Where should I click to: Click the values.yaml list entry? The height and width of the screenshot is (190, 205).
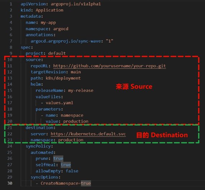59,103
